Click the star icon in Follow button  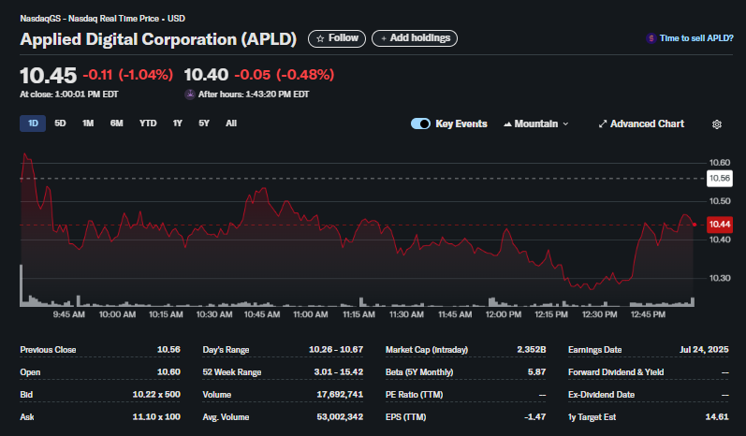[x=320, y=38]
